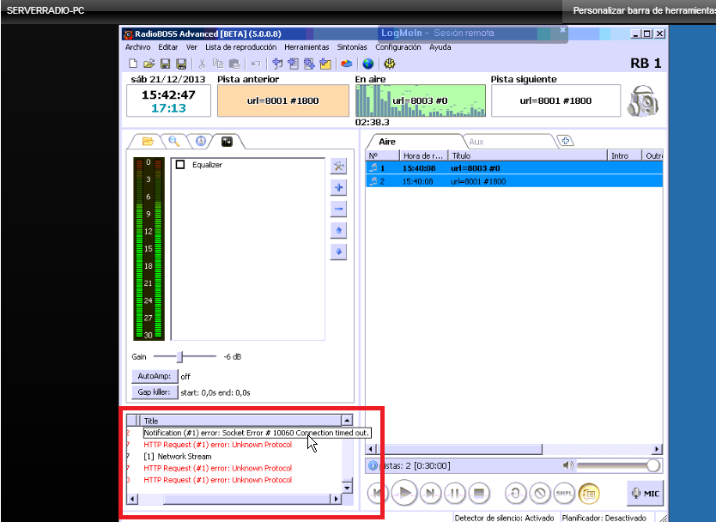Save the playlist with the first floppy icon
Image resolution: width=716 pixels, height=522 pixels.
click(x=166, y=64)
